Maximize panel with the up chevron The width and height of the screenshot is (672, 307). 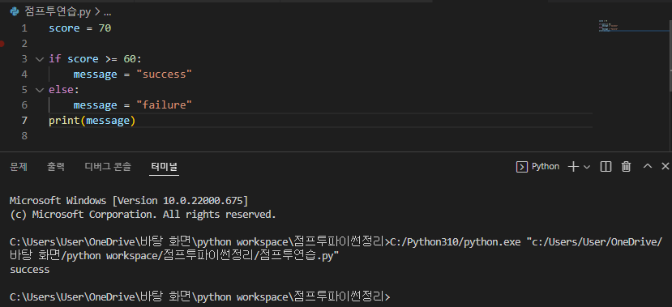[x=648, y=166]
